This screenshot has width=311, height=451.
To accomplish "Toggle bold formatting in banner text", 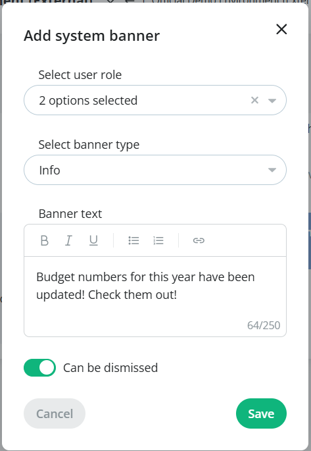I will coord(45,240).
